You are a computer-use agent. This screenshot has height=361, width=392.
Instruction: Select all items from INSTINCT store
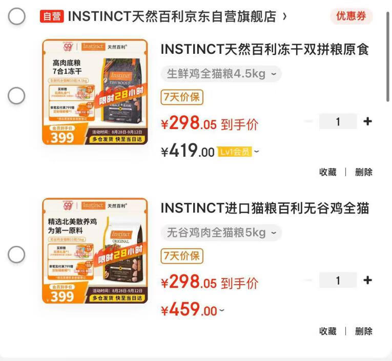[x=17, y=16]
